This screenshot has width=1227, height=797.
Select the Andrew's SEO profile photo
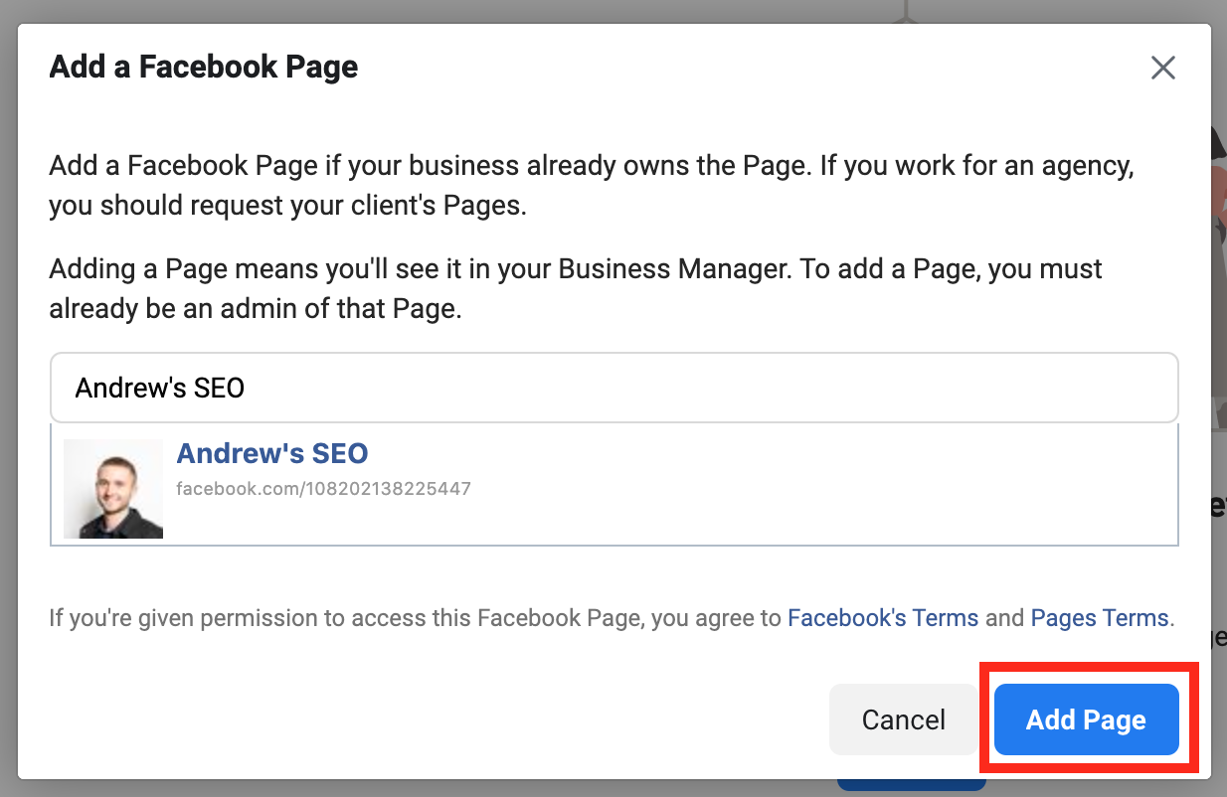[x=113, y=489]
